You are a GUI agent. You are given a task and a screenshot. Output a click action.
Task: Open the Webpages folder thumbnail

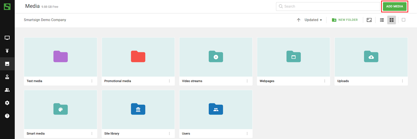[294, 57]
